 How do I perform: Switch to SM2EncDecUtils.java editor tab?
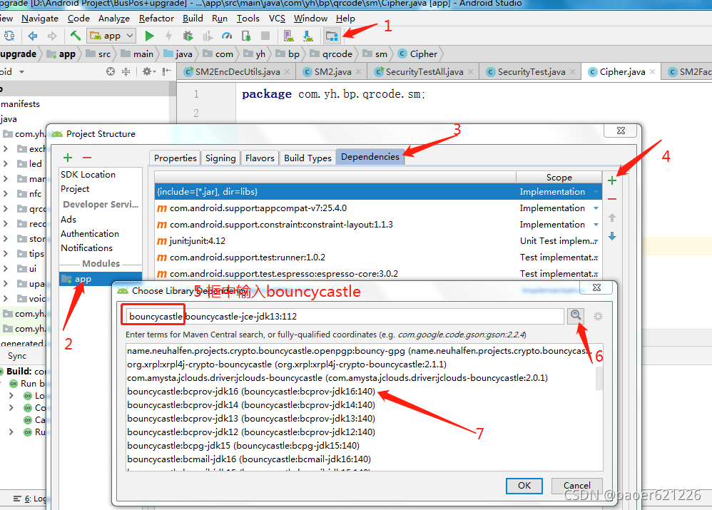237,72
